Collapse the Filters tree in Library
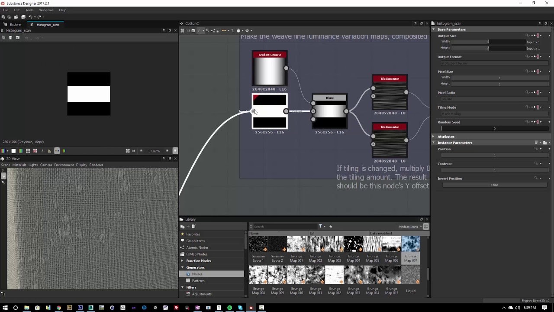The image size is (554, 312). tap(182, 287)
